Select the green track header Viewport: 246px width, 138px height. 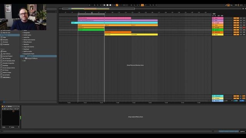click(218, 30)
